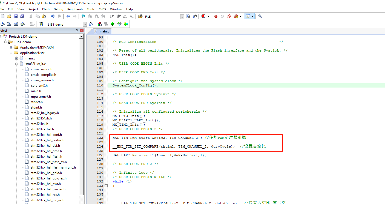Save the current file via floppy icon
This screenshot has width=385, height=204.
16,16
